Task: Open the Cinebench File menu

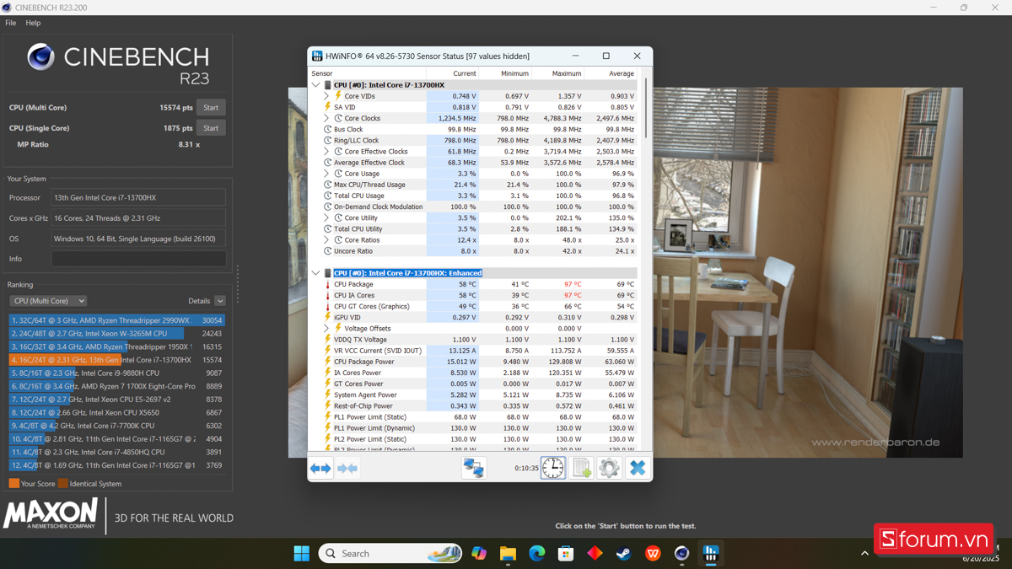Action: [x=10, y=23]
